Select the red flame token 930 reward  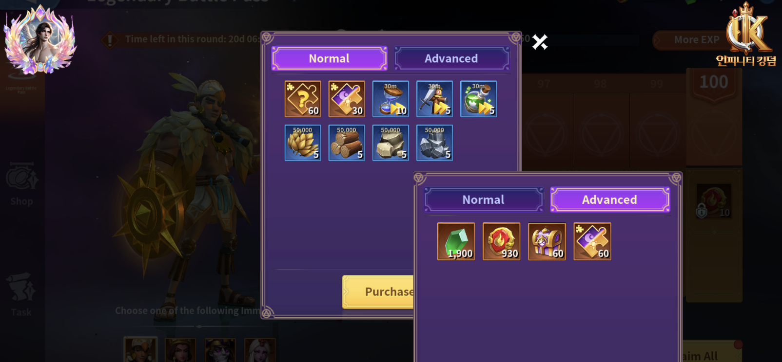tap(501, 241)
